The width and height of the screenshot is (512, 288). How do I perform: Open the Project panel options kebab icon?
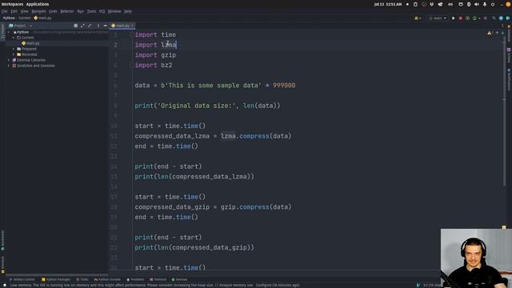(98, 26)
